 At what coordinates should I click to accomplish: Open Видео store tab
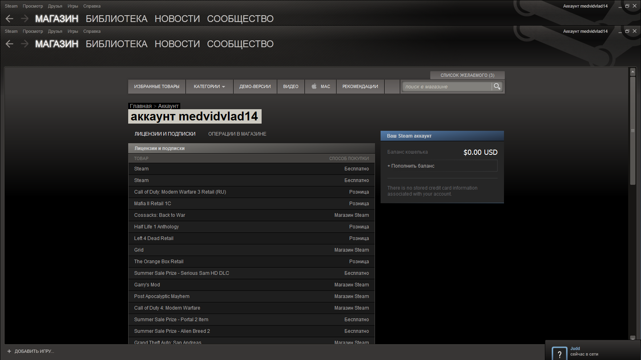(x=291, y=86)
